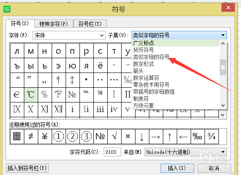Close the 符号 dialog
Screen dimensions: 241x175
[228, 7]
